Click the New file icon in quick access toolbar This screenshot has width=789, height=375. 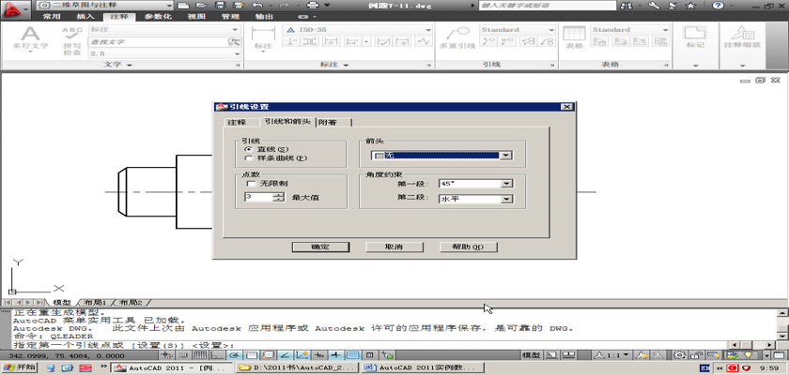pos(183,5)
